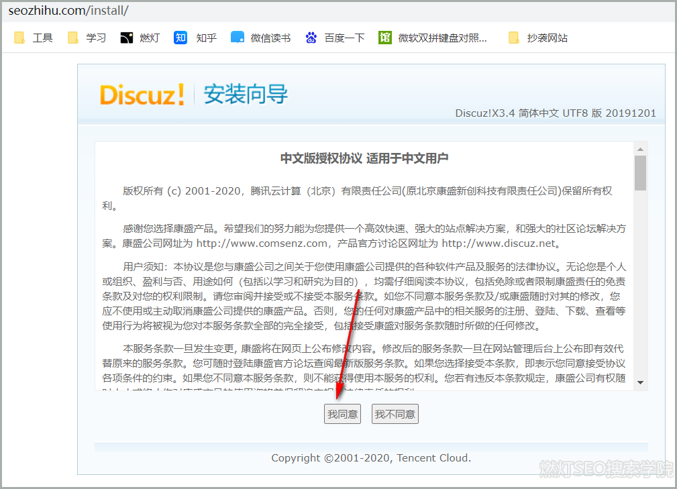
Task: Open the 知乎 bookmark
Action: click(195, 38)
